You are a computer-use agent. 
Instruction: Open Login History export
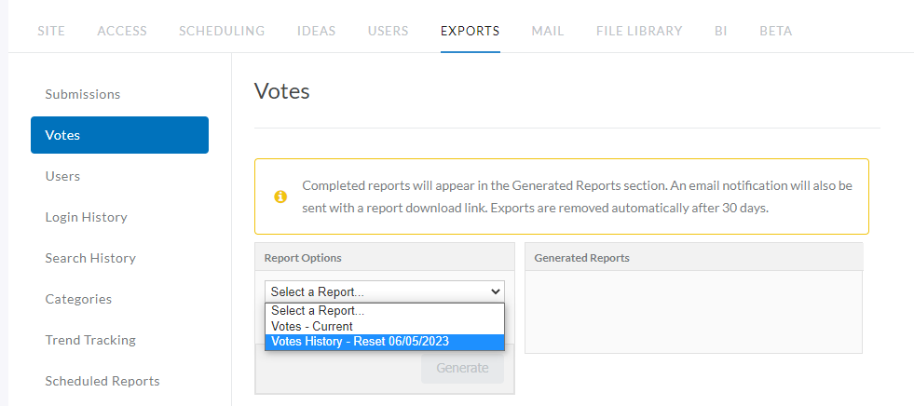[x=87, y=217]
